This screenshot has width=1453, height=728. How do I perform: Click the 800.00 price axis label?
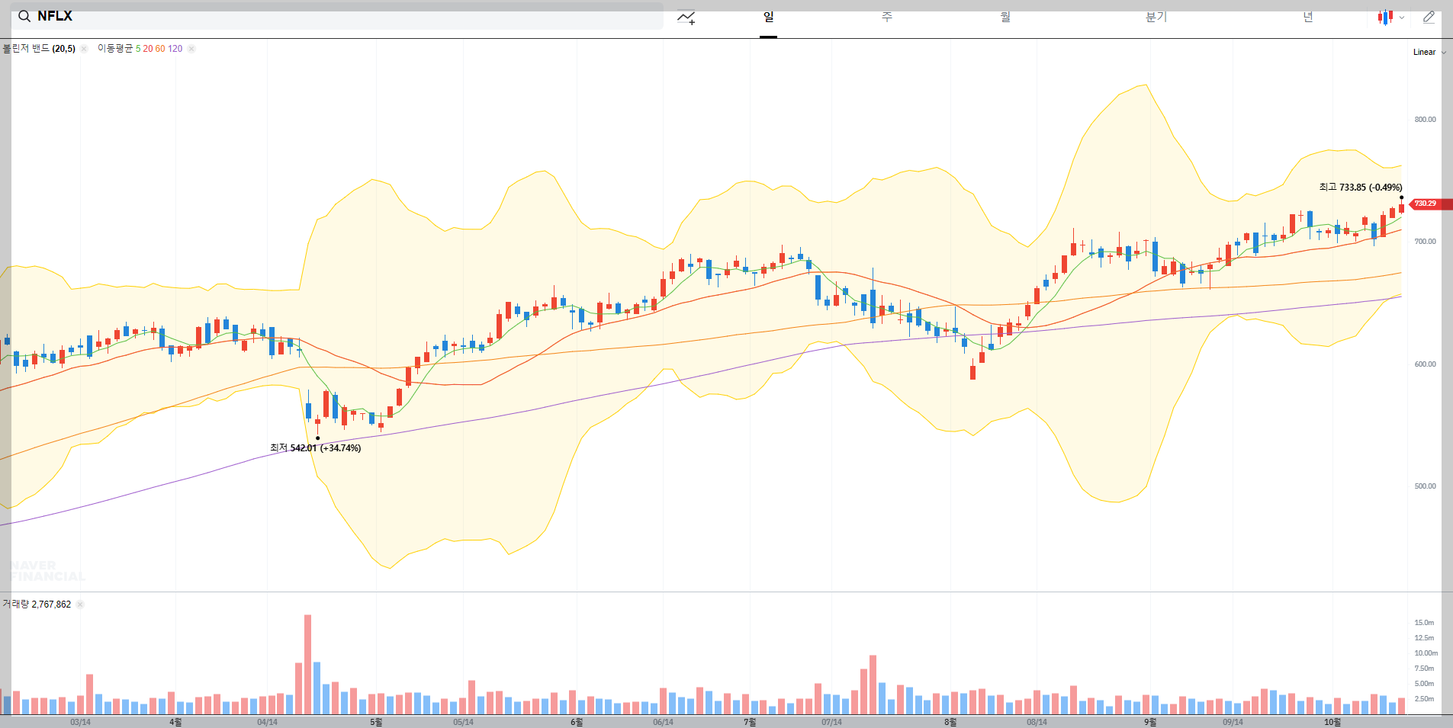point(1425,120)
